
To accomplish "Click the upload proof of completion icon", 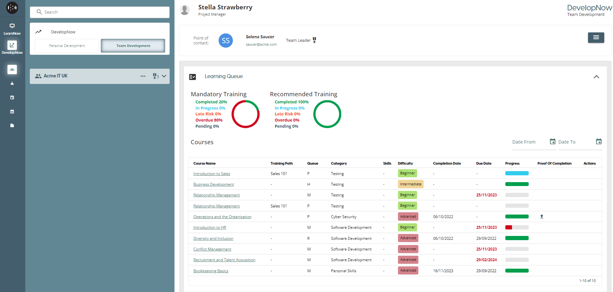I will point(541,216).
